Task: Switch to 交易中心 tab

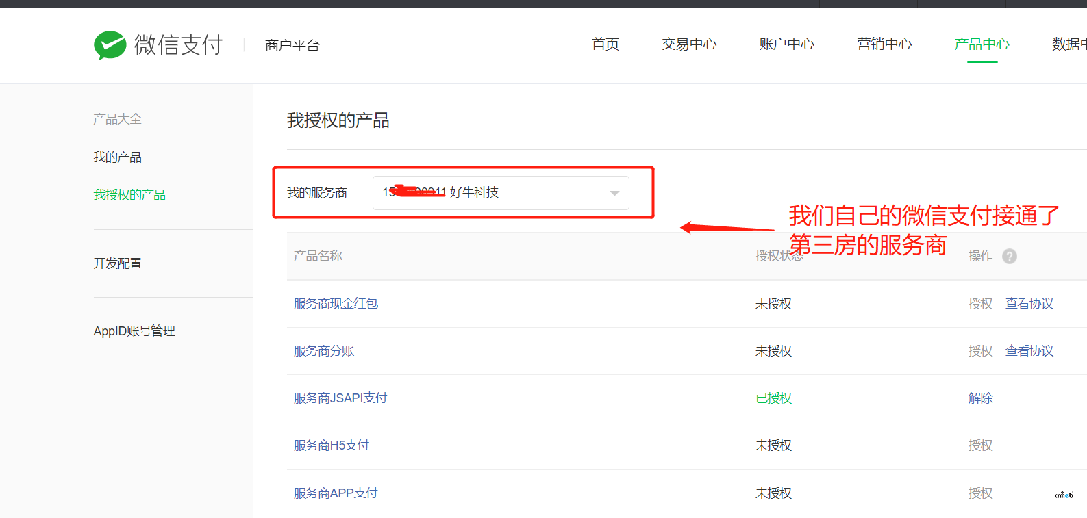Action: point(689,44)
